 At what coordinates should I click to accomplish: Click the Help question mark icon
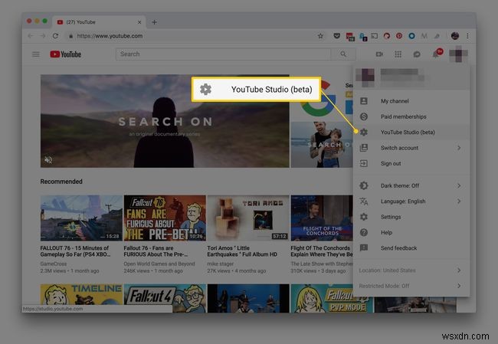click(x=364, y=232)
